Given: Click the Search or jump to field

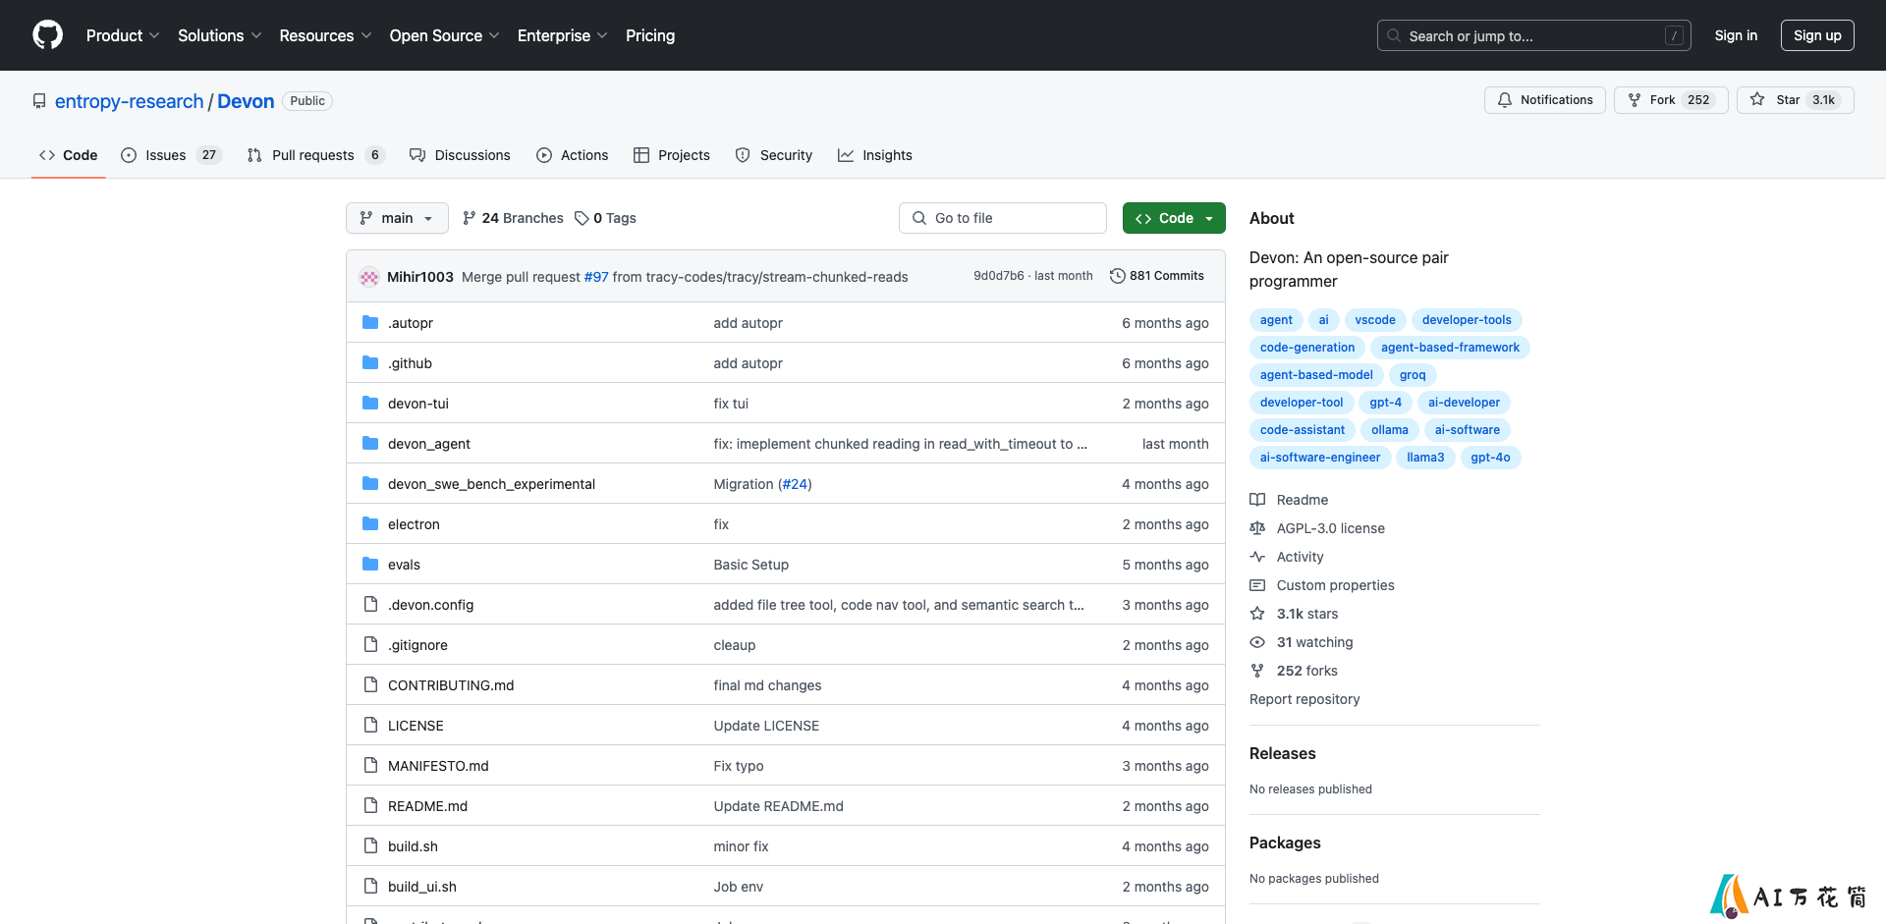Looking at the screenshot, I should pyautogui.click(x=1534, y=35).
